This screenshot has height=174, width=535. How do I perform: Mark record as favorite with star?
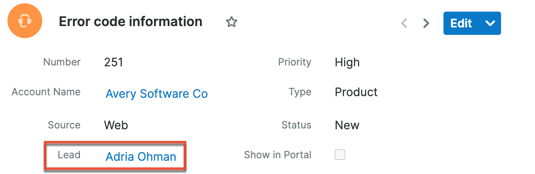tap(231, 22)
